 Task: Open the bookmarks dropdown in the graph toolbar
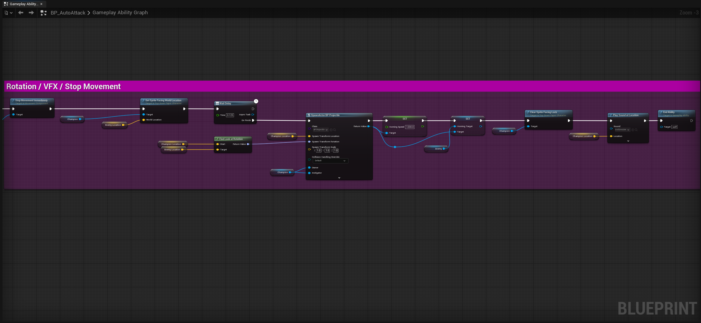click(8, 13)
